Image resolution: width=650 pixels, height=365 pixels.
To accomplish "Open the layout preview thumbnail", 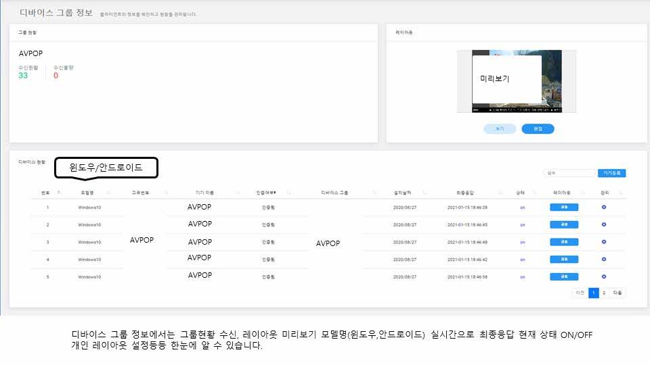I will click(518, 80).
